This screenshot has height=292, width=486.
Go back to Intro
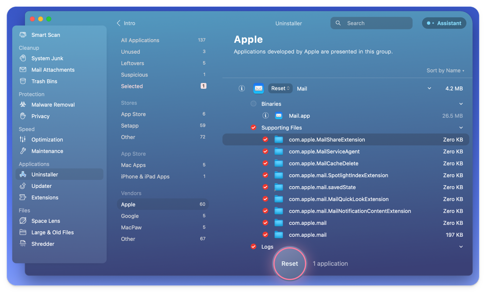tap(126, 23)
